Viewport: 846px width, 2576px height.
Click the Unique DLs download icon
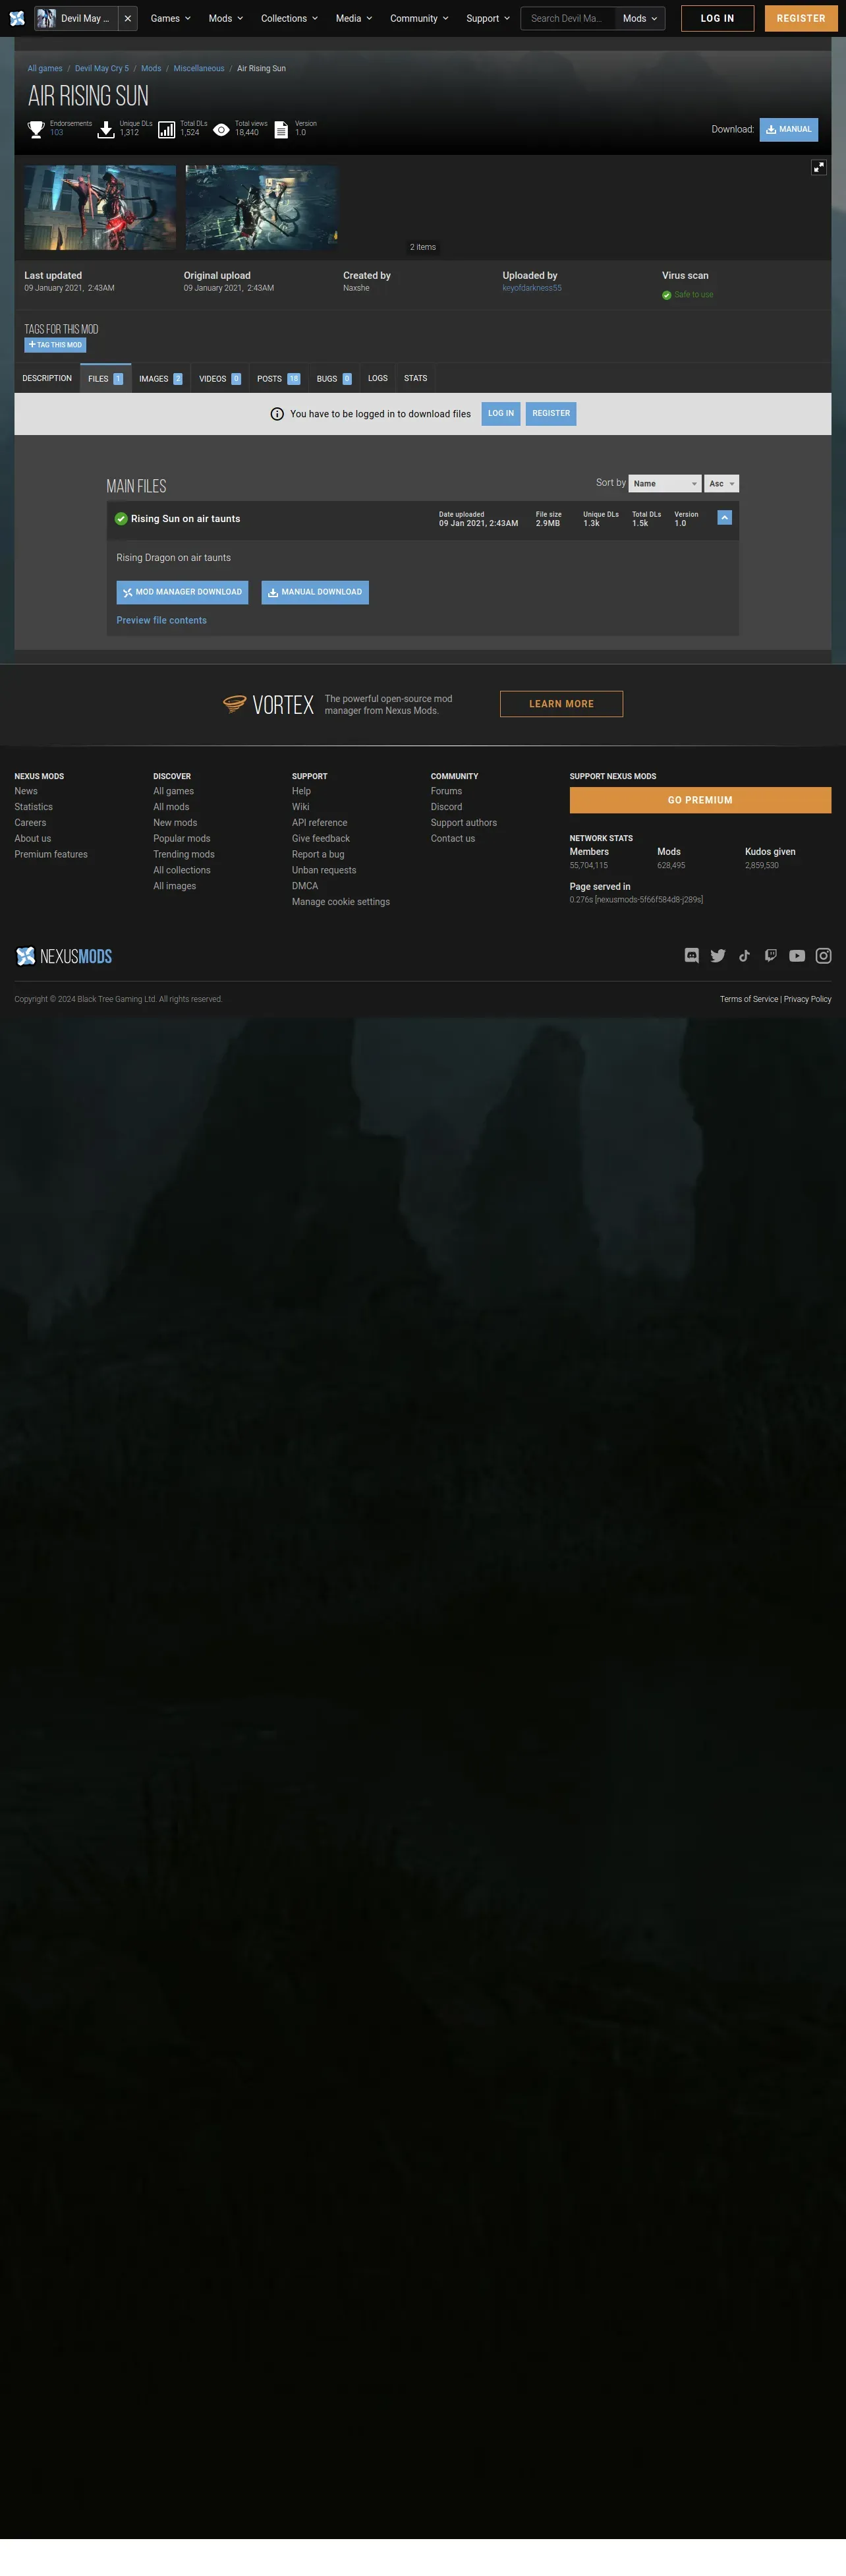(x=106, y=129)
